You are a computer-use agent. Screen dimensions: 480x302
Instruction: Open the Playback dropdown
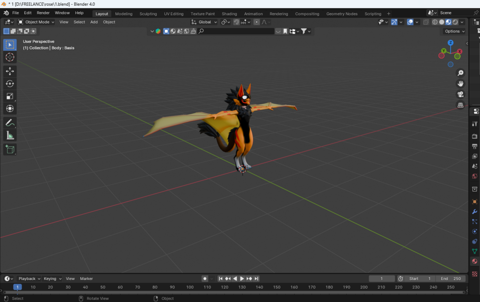[x=30, y=279]
